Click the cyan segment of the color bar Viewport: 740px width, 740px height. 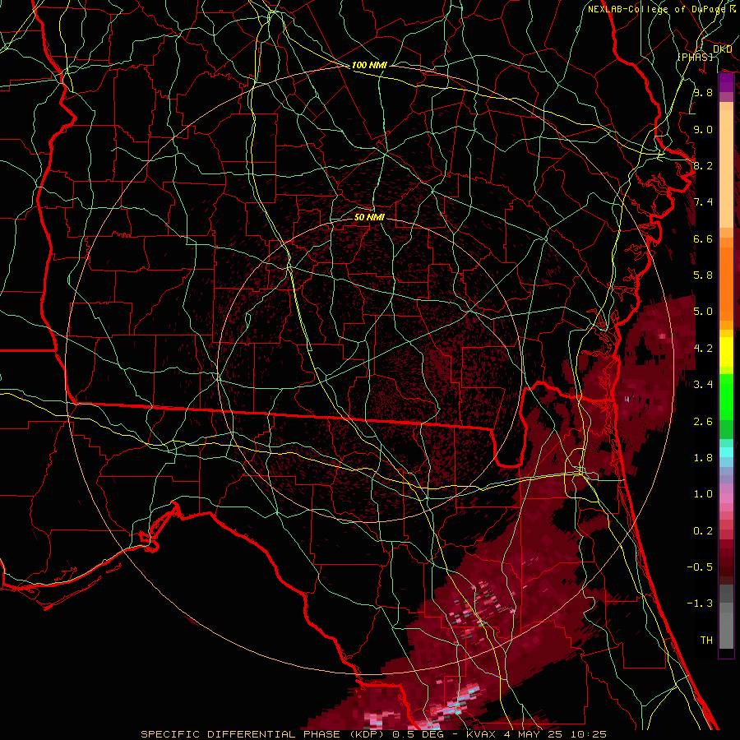pyautogui.click(x=726, y=452)
